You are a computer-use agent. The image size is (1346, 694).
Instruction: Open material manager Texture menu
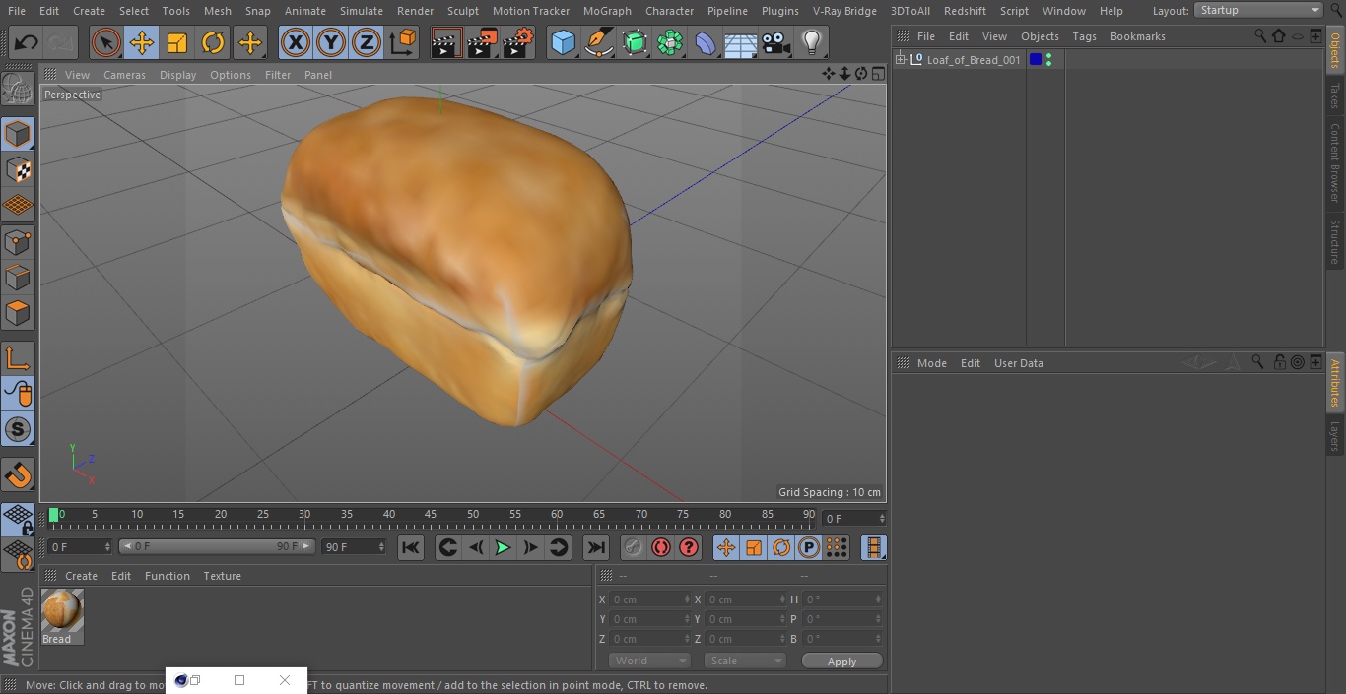pyautogui.click(x=222, y=576)
